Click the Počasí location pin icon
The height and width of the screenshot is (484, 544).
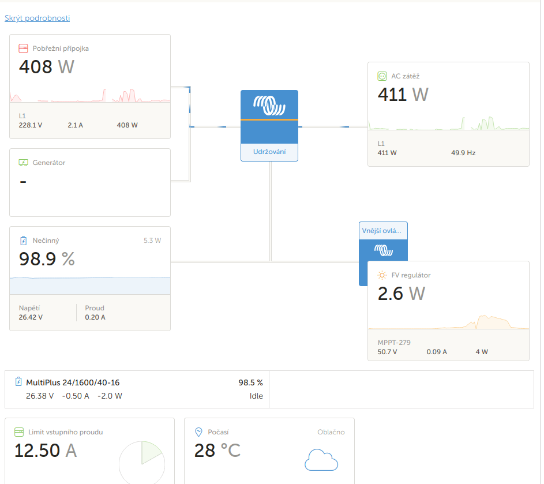(198, 432)
